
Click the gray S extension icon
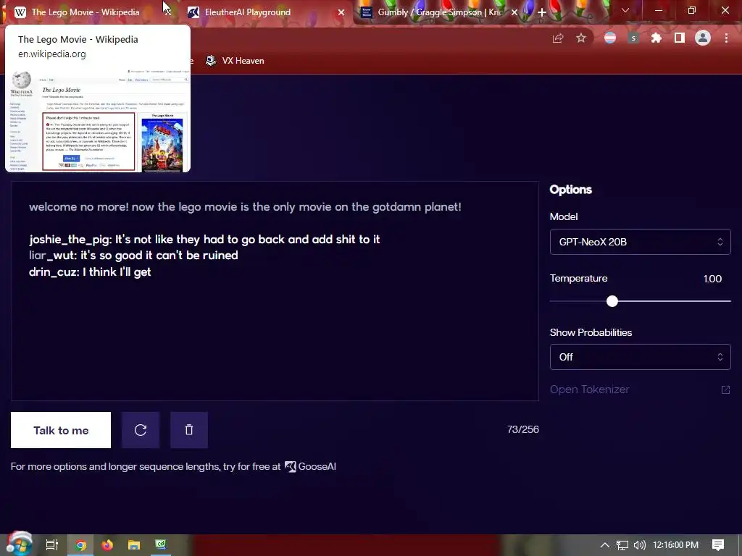633,38
